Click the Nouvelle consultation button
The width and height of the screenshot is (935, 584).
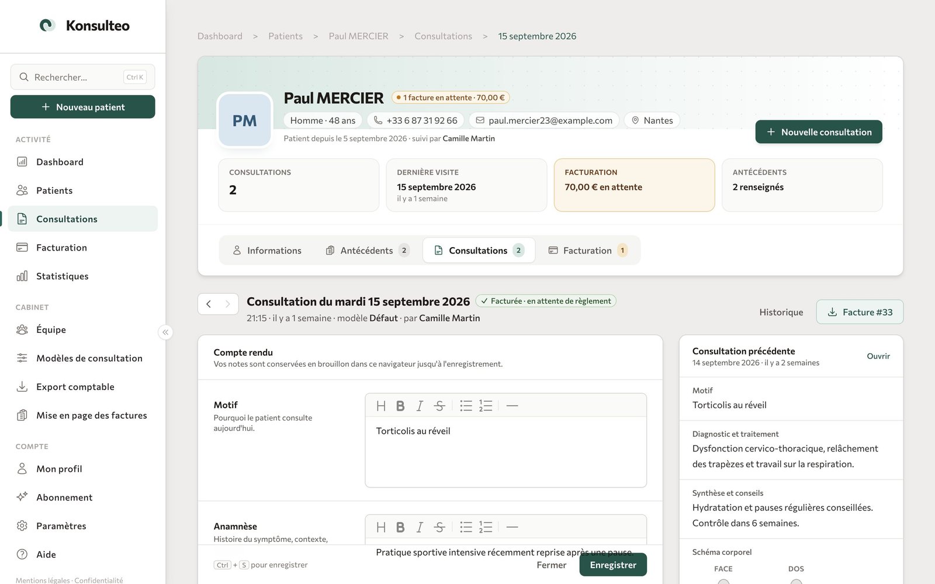click(x=819, y=132)
